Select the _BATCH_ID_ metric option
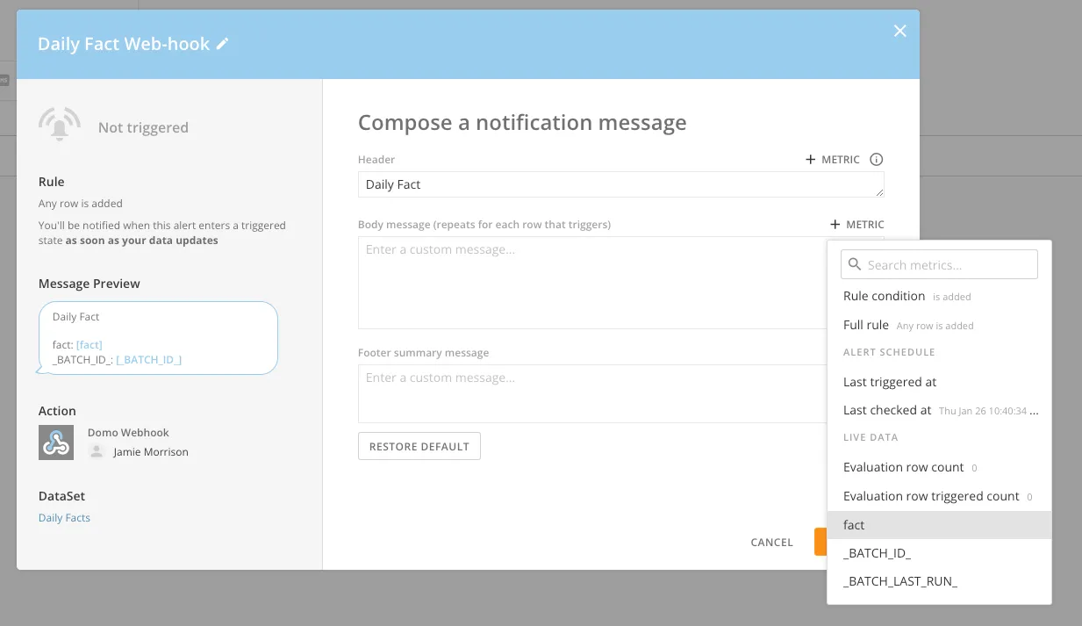This screenshot has width=1082, height=626. tap(878, 553)
